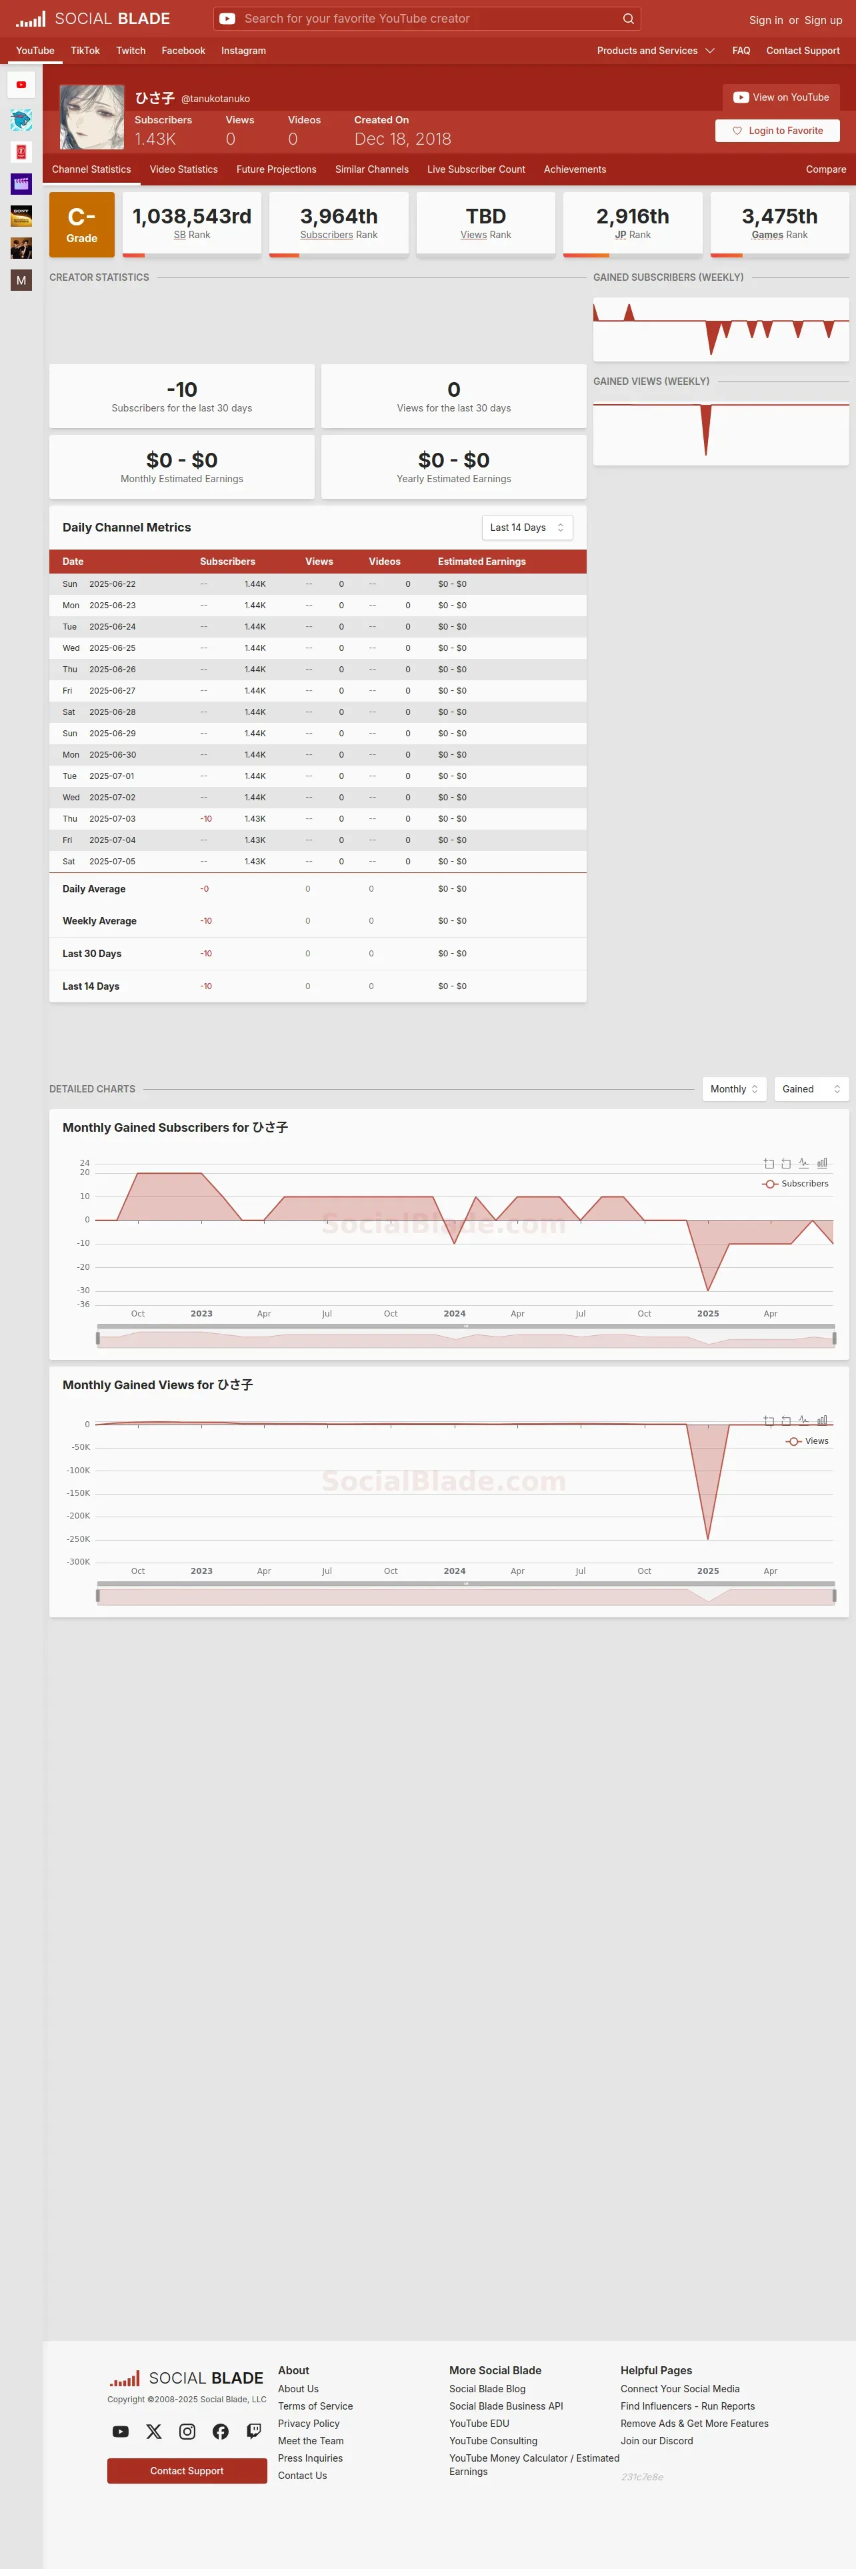Click the Sign up link
856x2569 pixels.
(x=823, y=20)
